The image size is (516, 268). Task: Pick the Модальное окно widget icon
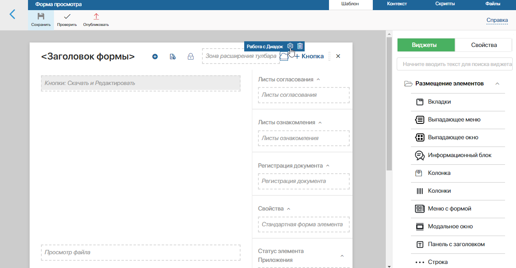click(420, 227)
